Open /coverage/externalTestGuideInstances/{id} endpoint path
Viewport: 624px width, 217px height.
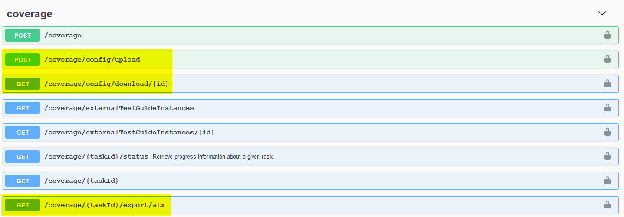[129, 133]
